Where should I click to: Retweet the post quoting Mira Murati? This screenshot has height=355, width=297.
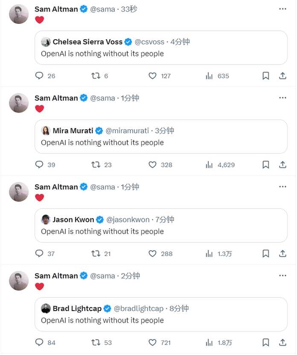(96, 165)
